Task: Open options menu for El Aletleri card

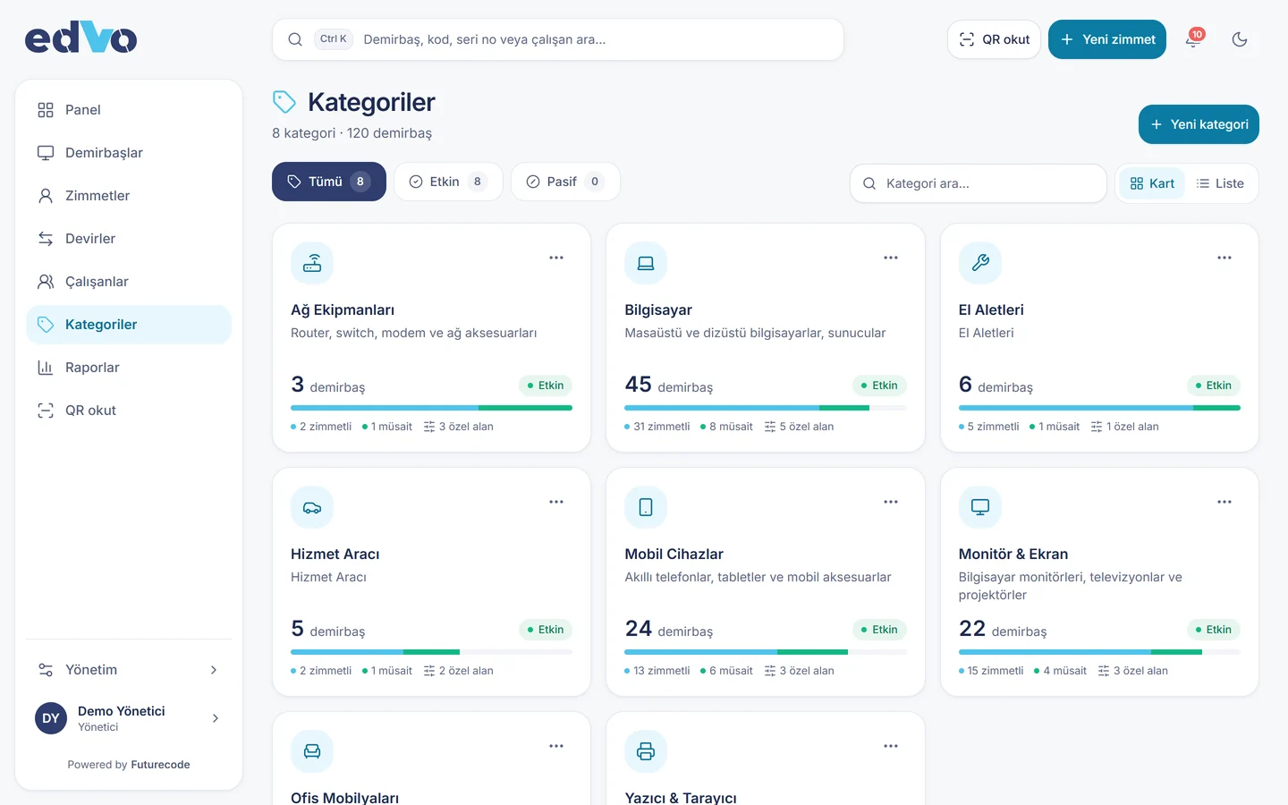Action: [1224, 258]
